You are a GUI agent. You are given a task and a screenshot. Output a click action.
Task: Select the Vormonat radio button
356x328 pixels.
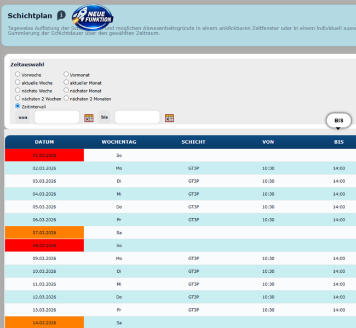pyautogui.click(x=66, y=74)
